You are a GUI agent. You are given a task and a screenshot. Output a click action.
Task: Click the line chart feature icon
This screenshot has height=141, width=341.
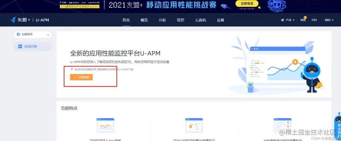click(x=105, y=125)
